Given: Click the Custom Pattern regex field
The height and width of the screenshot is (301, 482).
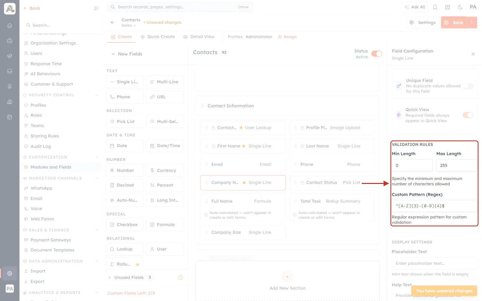Looking at the screenshot, I should 434,206.
